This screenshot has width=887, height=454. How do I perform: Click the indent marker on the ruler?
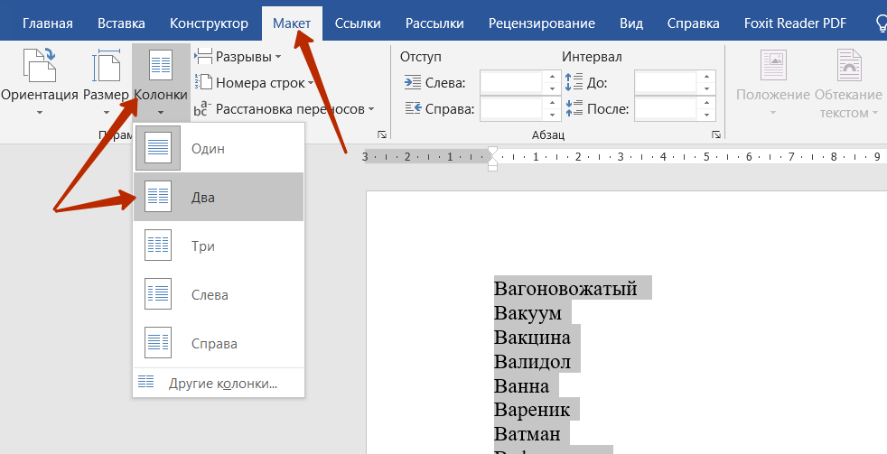(x=492, y=158)
